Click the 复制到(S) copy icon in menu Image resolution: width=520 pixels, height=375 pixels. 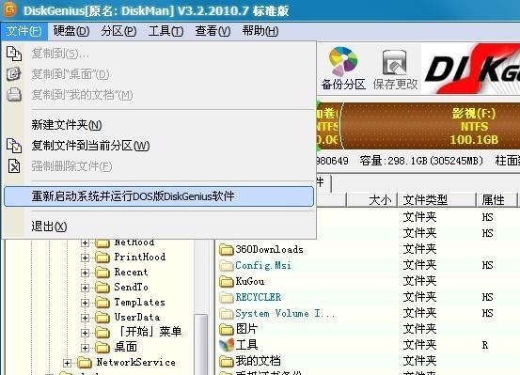coord(14,54)
